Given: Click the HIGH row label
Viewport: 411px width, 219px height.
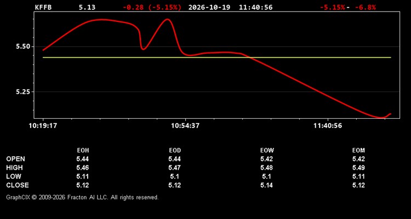Looking at the screenshot, I should tap(14, 168).
